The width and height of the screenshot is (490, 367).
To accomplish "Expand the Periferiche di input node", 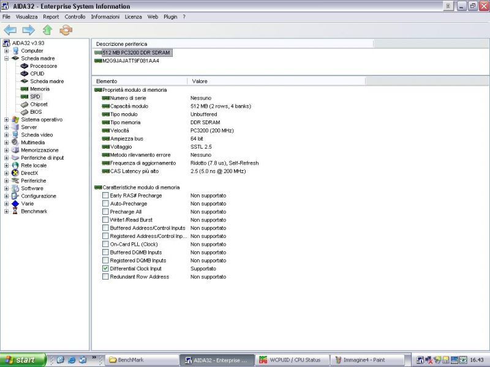I will pyautogui.click(x=6, y=158).
